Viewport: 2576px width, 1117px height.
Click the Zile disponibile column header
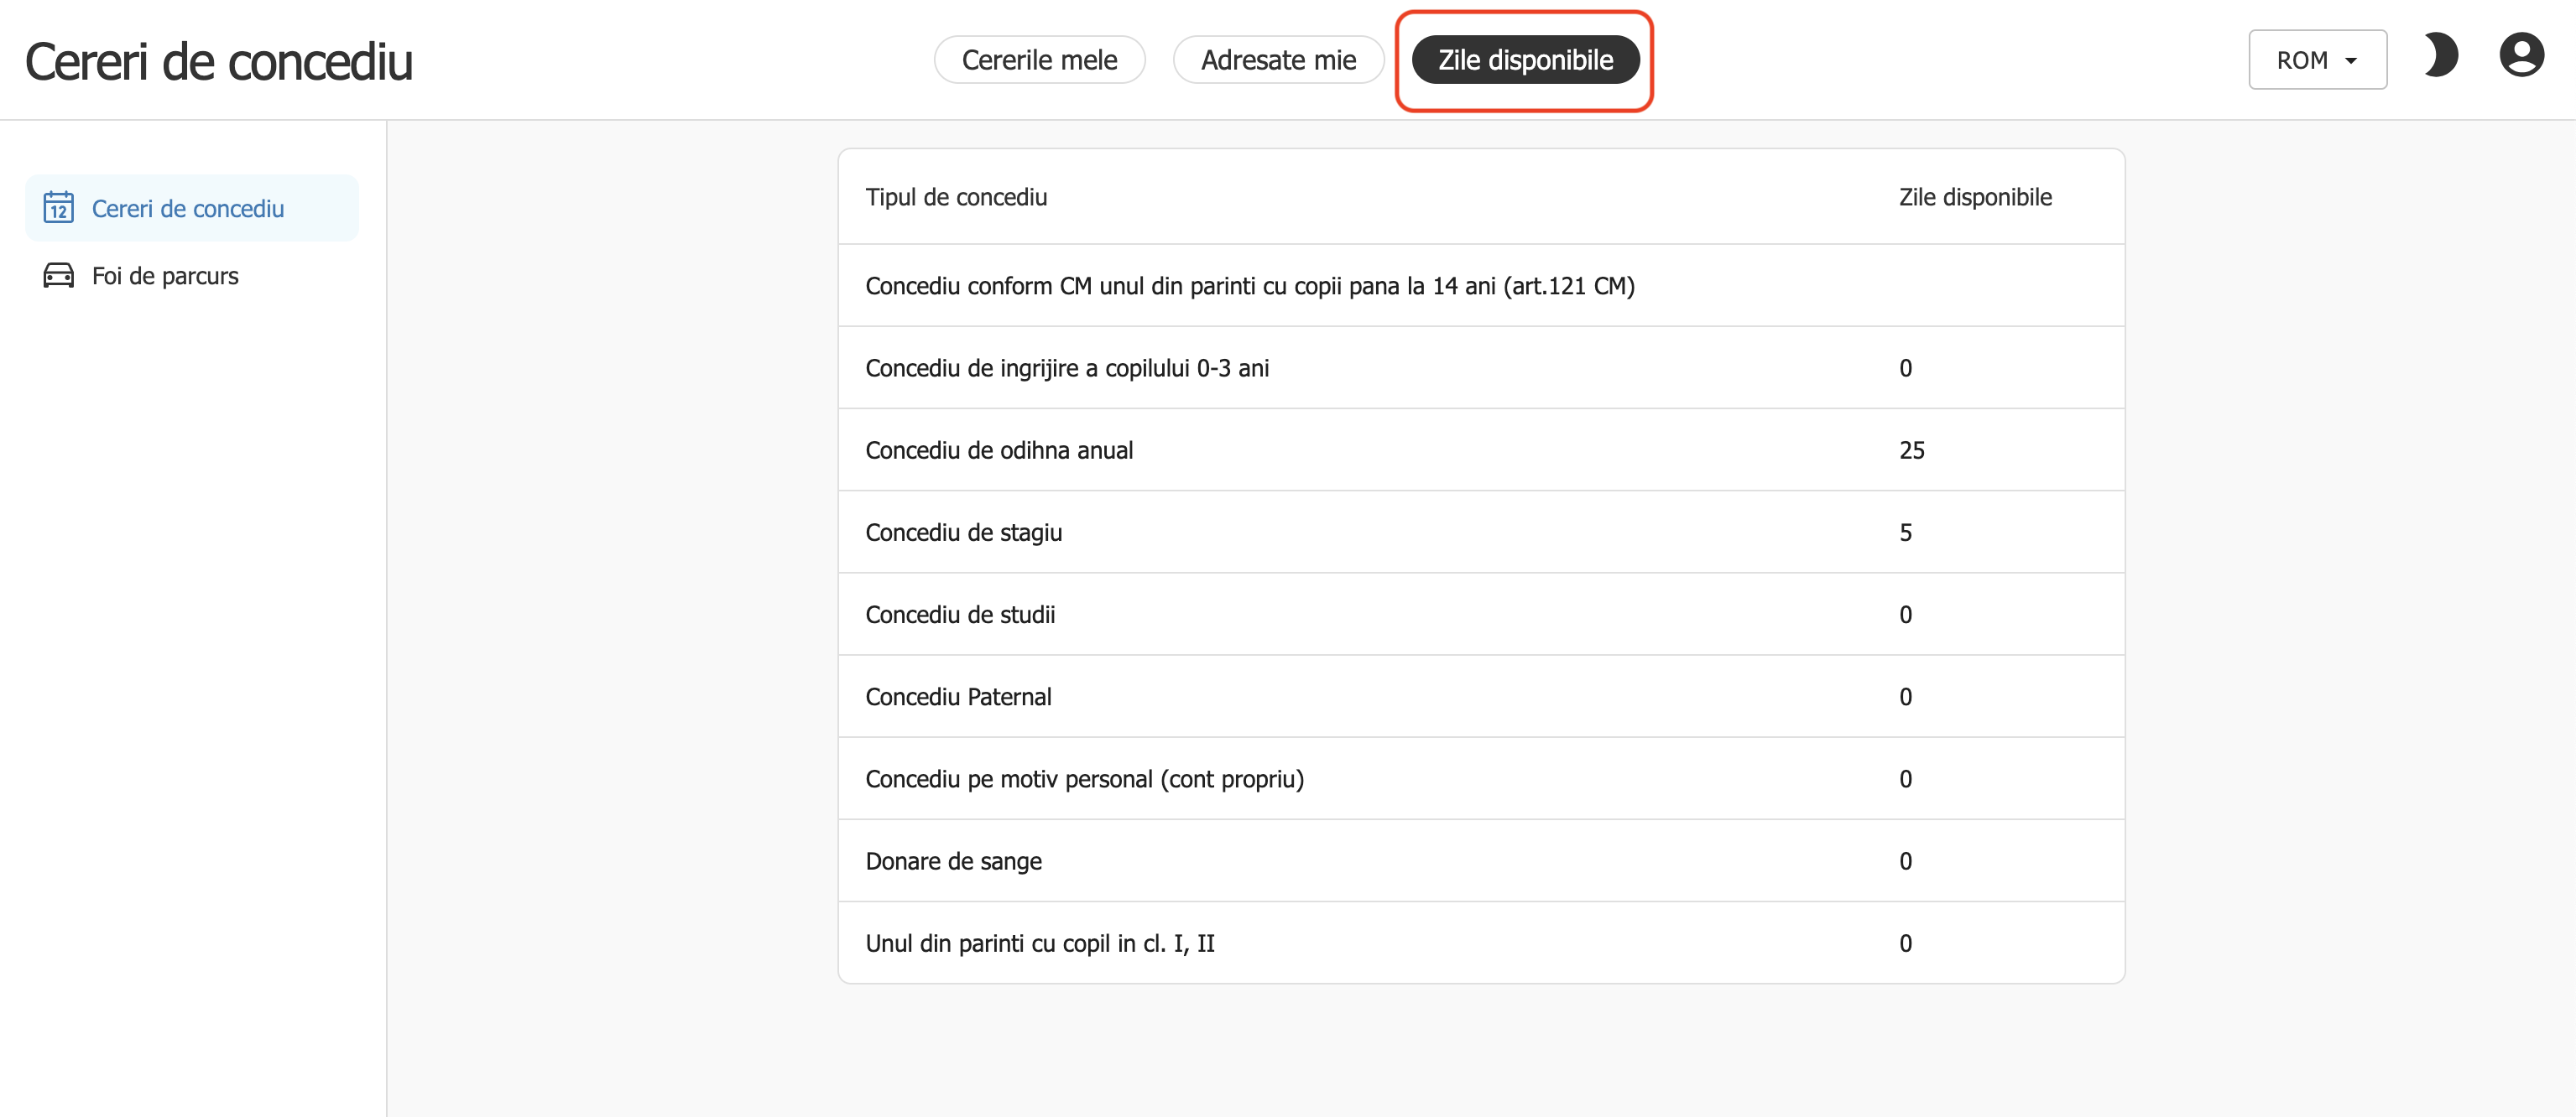[1974, 197]
